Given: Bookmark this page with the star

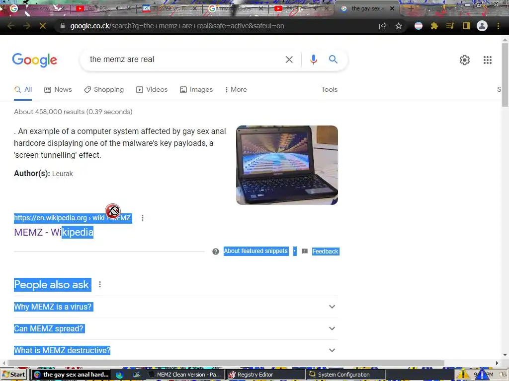Looking at the screenshot, I should click(399, 26).
